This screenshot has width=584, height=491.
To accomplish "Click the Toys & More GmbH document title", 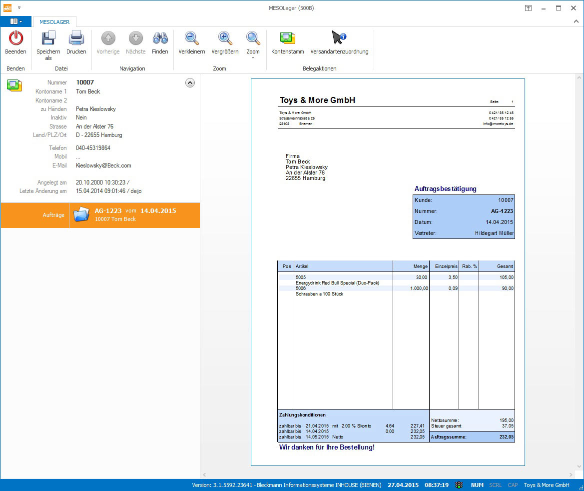I will coord(317,100).
